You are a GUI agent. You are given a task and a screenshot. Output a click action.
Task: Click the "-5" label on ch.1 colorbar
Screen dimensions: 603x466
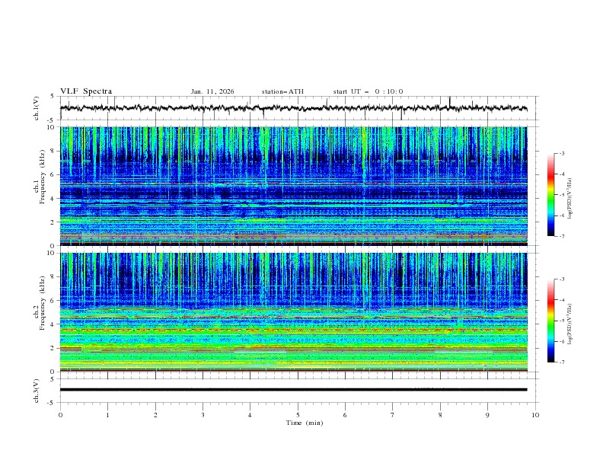pyautogui.click(x=562, y=195)
